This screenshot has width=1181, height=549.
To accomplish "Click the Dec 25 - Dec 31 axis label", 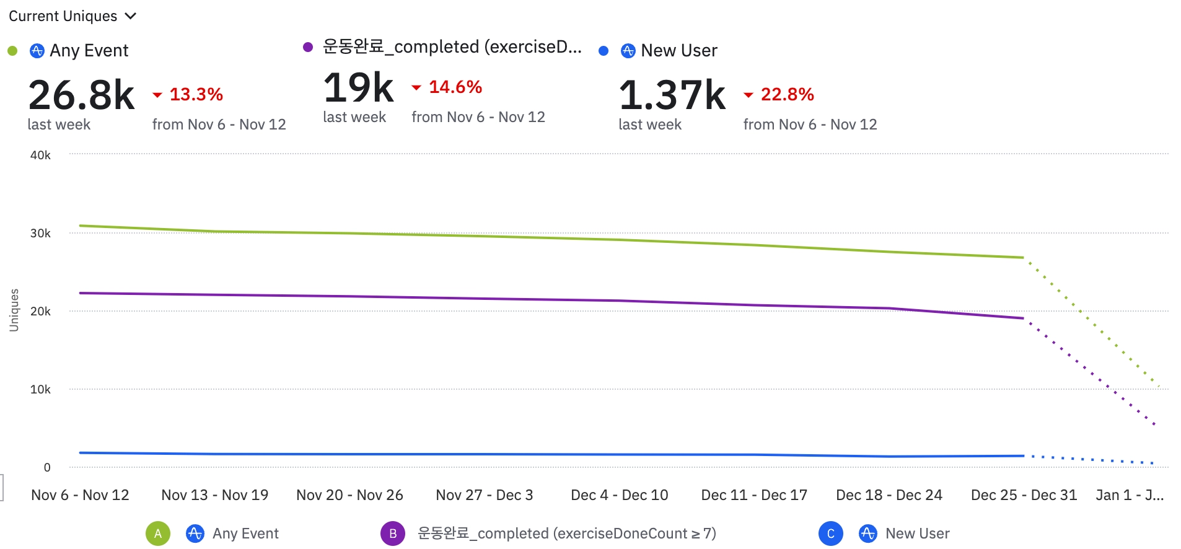I will pos(1024,495).
